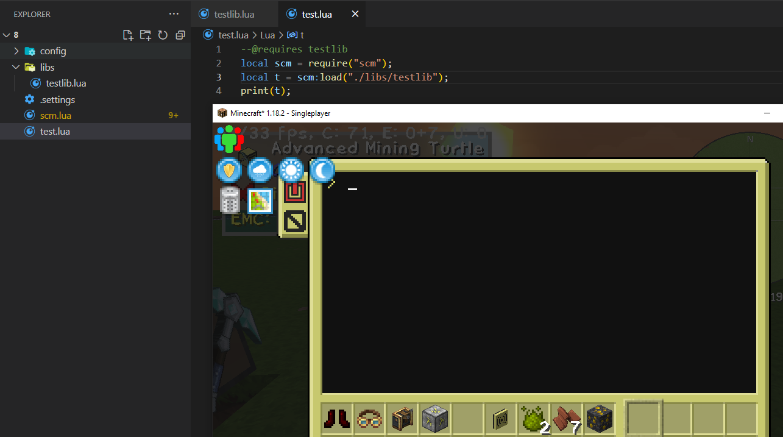Close the test.lua editor tab
This screenshot has width=783, height=437.
coord(356,14)
